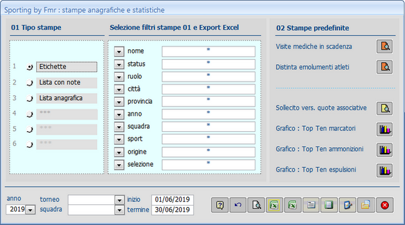Open the help question mark button
Viewport: 405px width, 225px height.
tap(220, 205)
